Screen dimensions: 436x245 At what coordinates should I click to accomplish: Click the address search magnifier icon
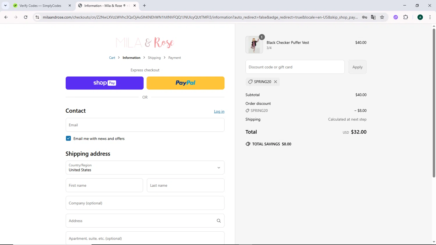219,221
